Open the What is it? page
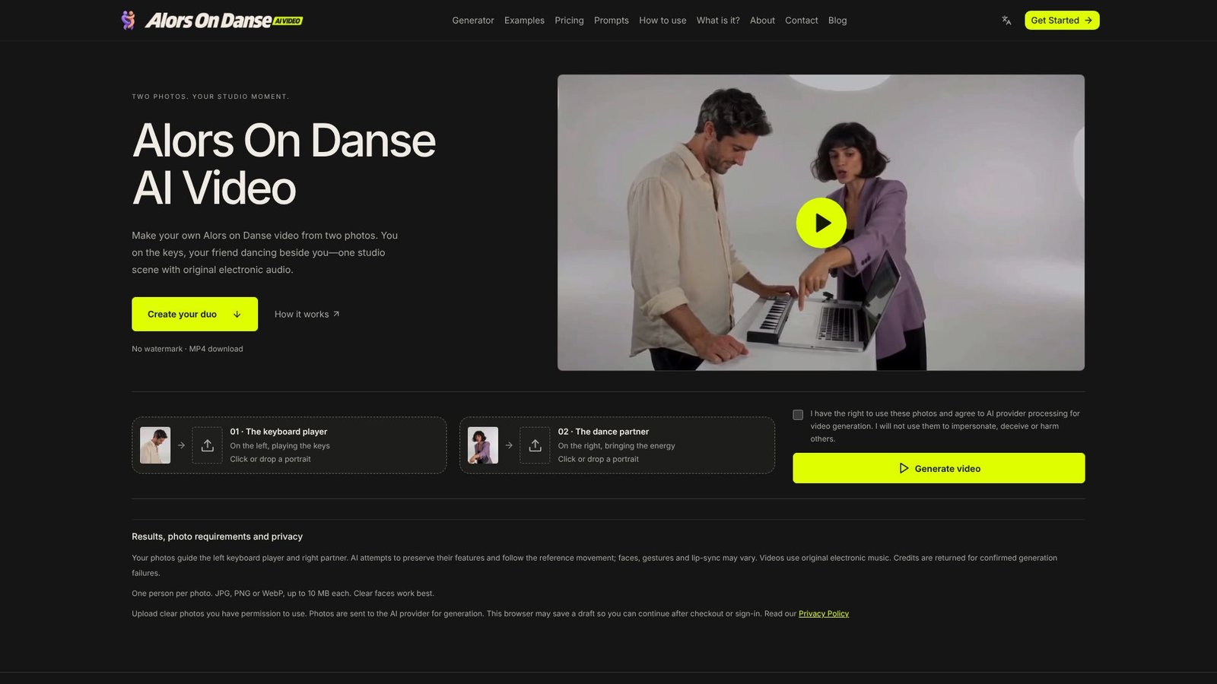The height and width of the screenshot is (684, 1217). point(718,21)
